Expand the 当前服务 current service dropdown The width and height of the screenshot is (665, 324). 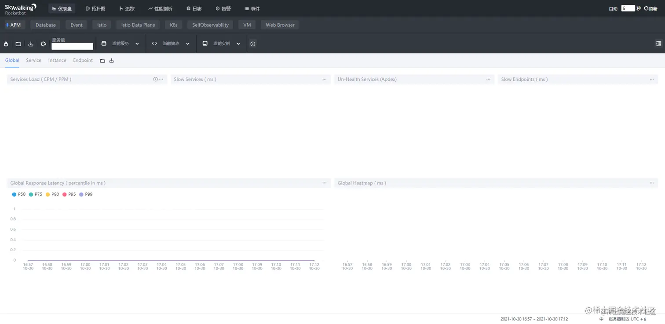pyautogui.click(x=121, y=44)
